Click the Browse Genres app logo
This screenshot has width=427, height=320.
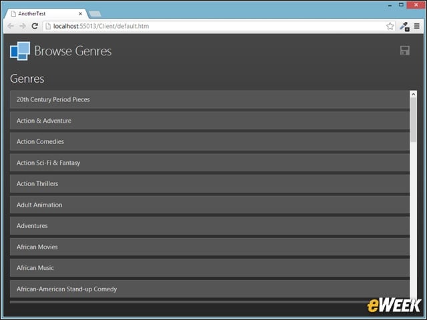(x=20, y=51)
